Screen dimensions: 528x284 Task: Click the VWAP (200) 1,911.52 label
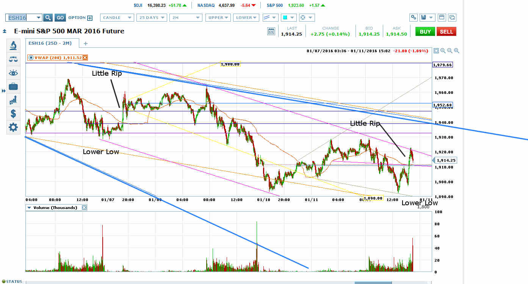(58, 58)
